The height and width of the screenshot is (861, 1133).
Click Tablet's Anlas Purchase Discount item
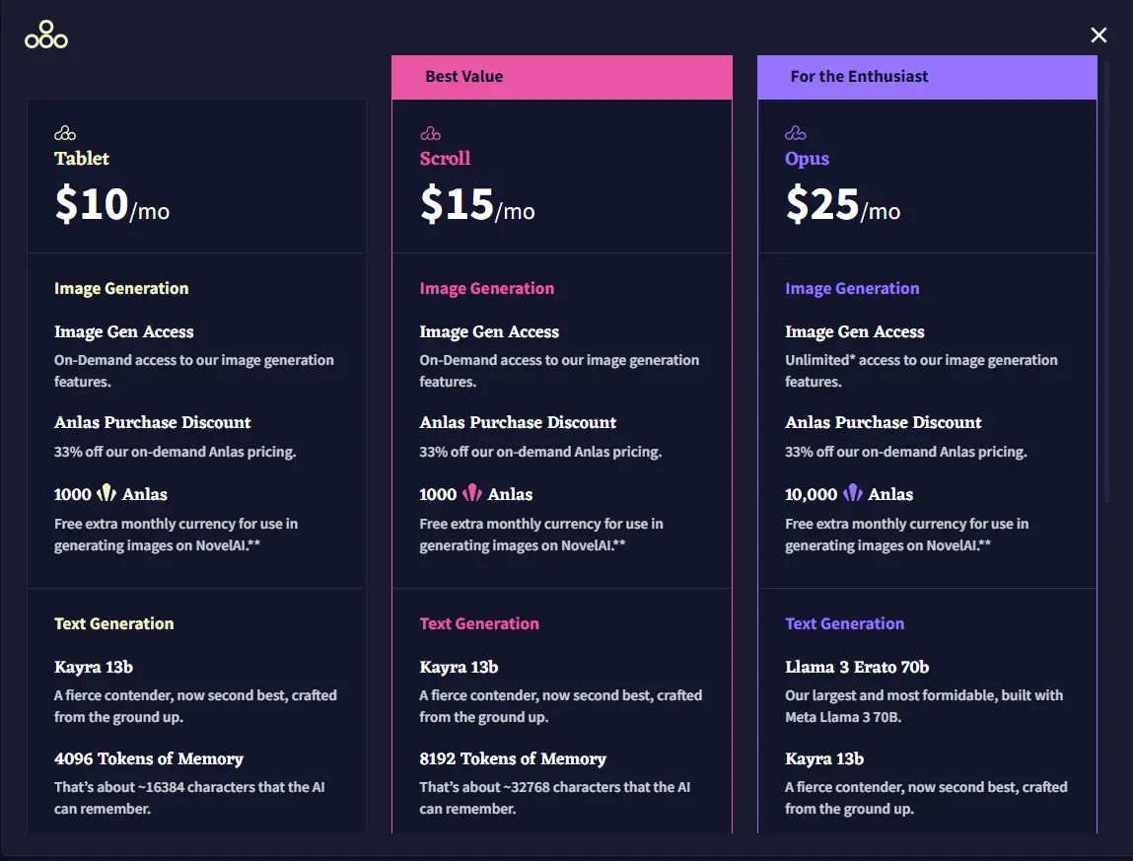(x=153, y=422)
